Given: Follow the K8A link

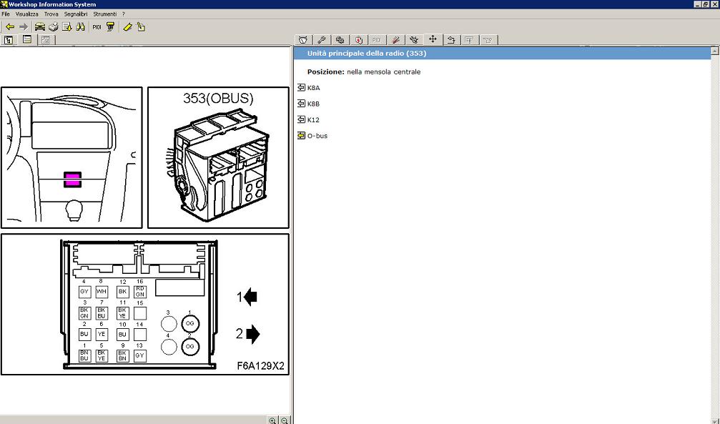Looking at the screenshot, I should pyautogui.click(x=314, y=88).
